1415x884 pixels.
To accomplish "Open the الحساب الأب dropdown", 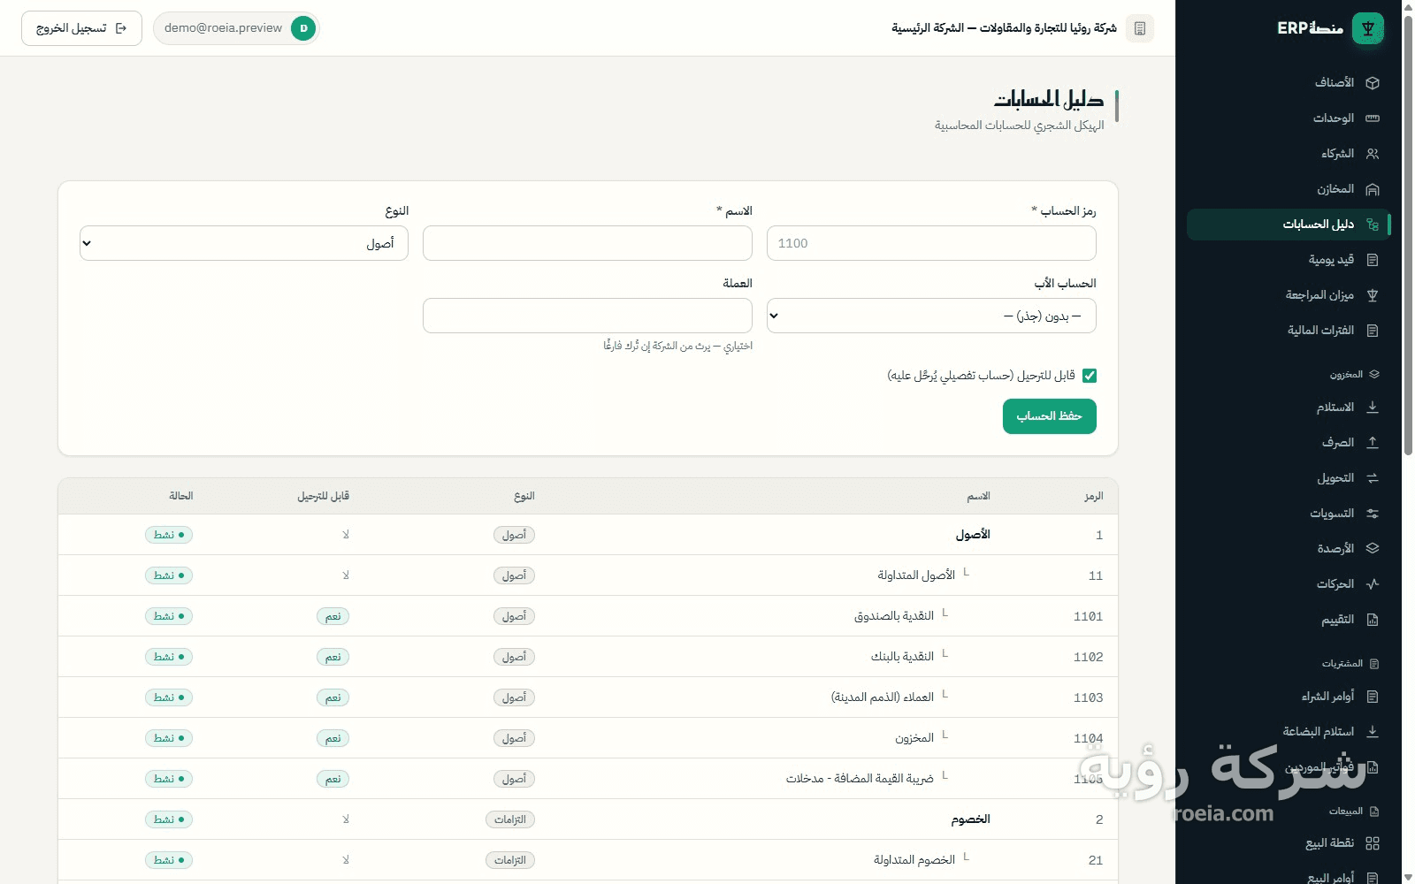I will click(931, 316).
